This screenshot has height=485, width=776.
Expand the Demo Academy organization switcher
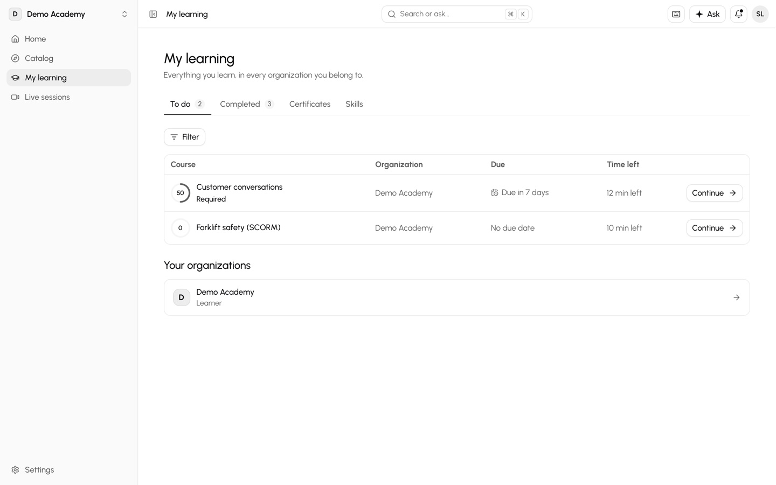pyautogui.click(x=124, y=14)
